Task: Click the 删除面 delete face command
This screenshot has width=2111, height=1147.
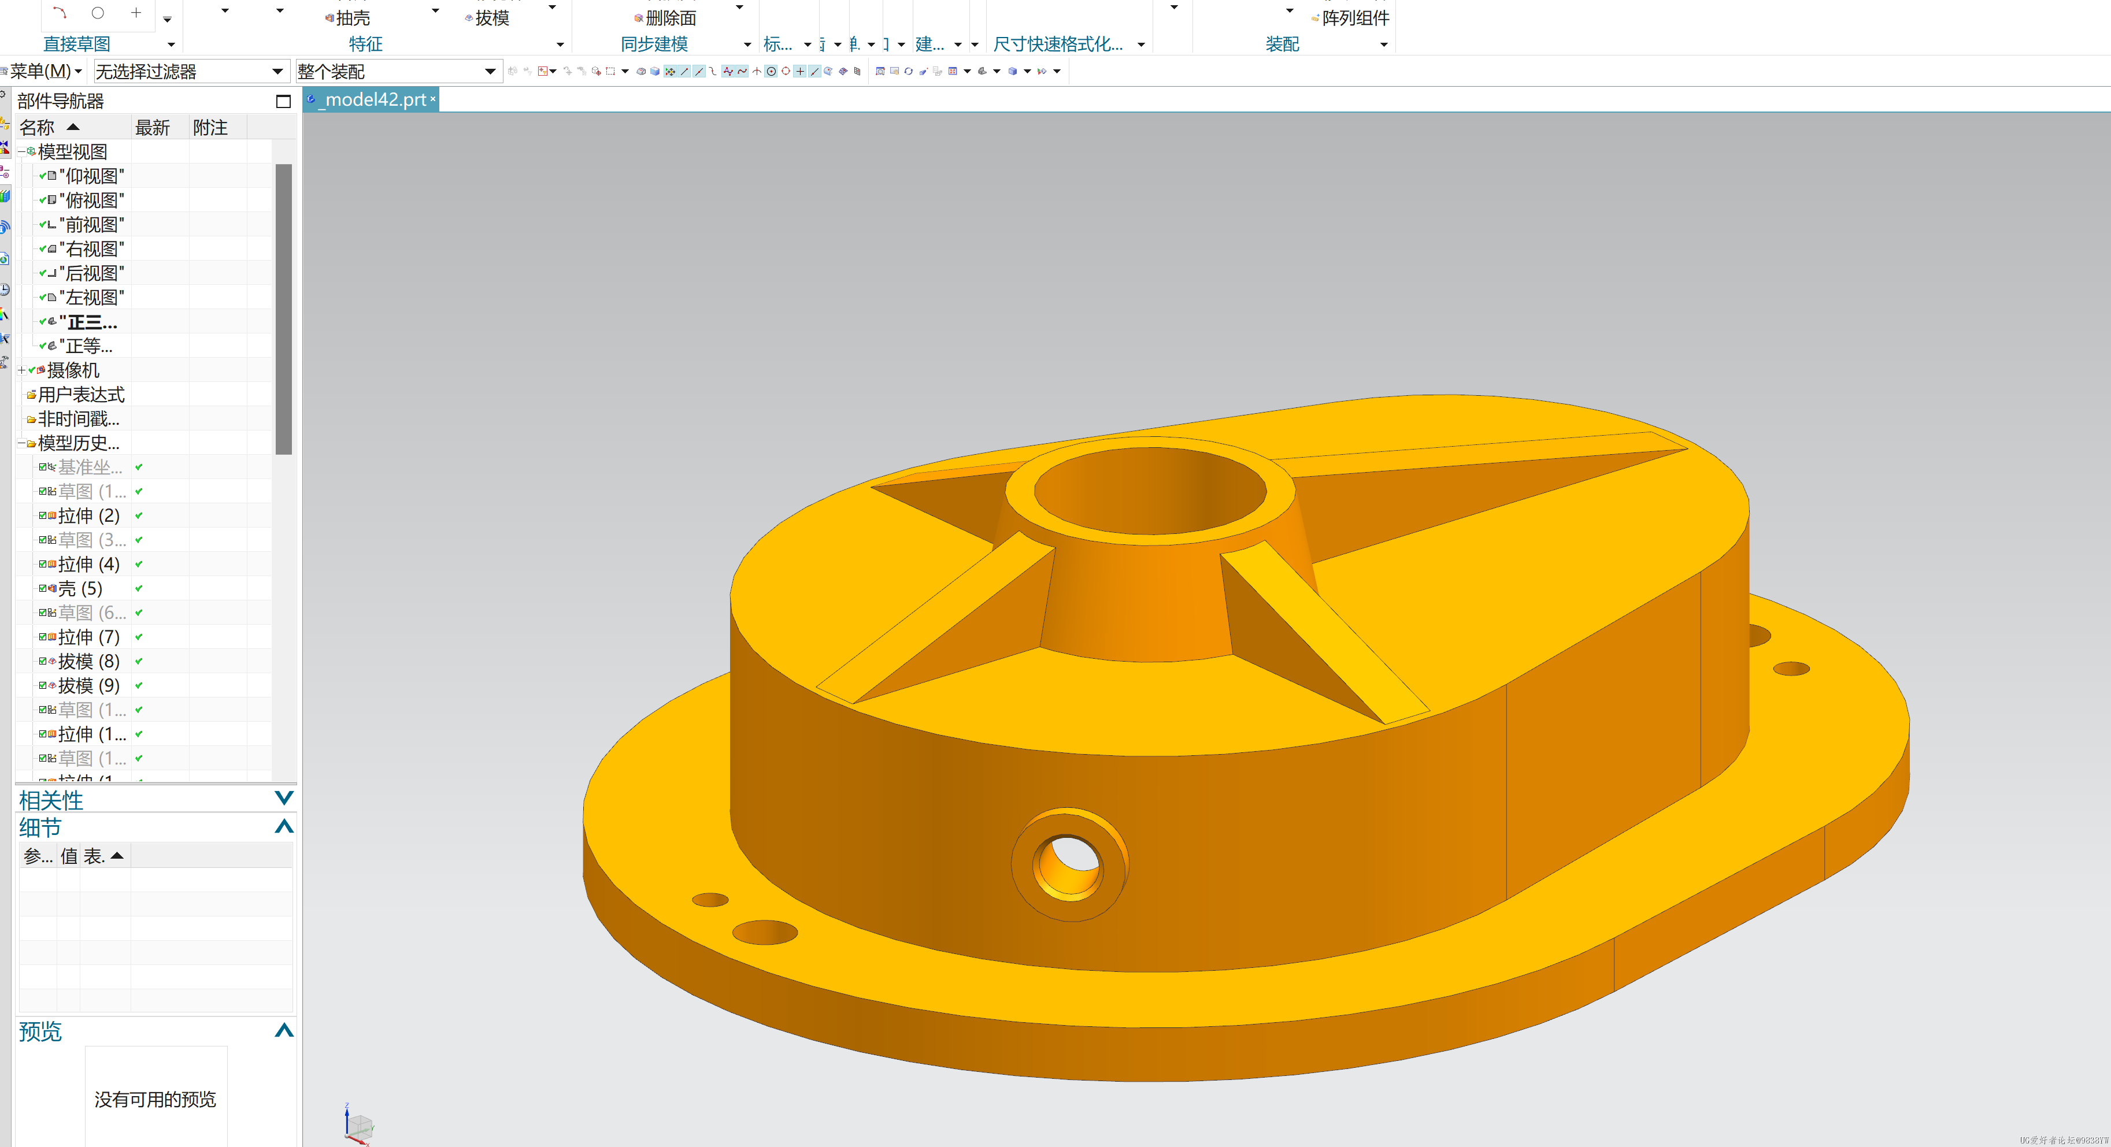Action: tap(665, 17)
